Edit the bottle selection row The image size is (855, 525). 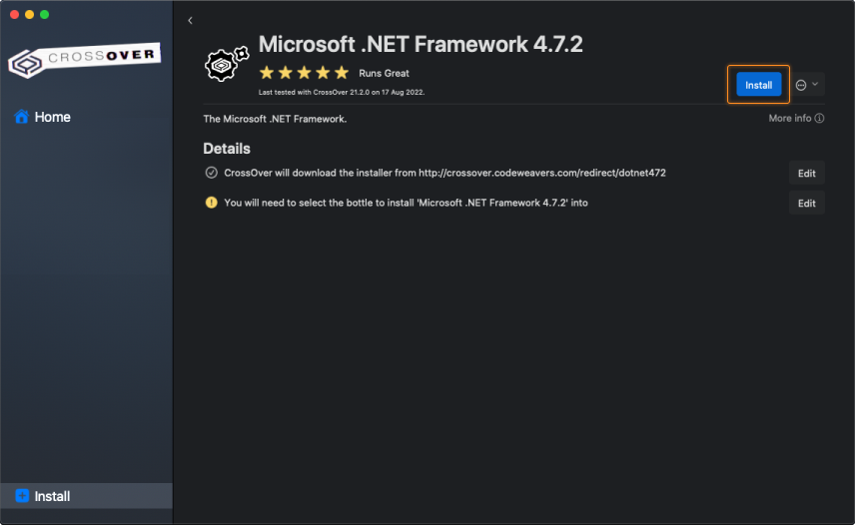[806, 204]
